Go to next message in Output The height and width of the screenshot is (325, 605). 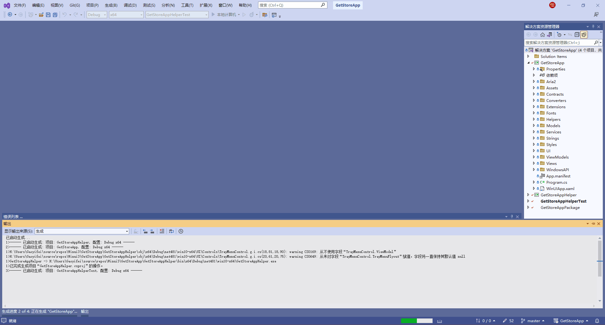(152, 231)
